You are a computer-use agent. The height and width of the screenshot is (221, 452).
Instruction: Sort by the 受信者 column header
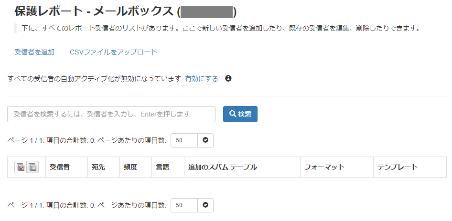coord(60,167)
